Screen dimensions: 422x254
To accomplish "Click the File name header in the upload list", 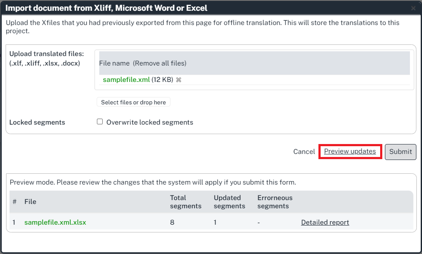I will [114, 63].
